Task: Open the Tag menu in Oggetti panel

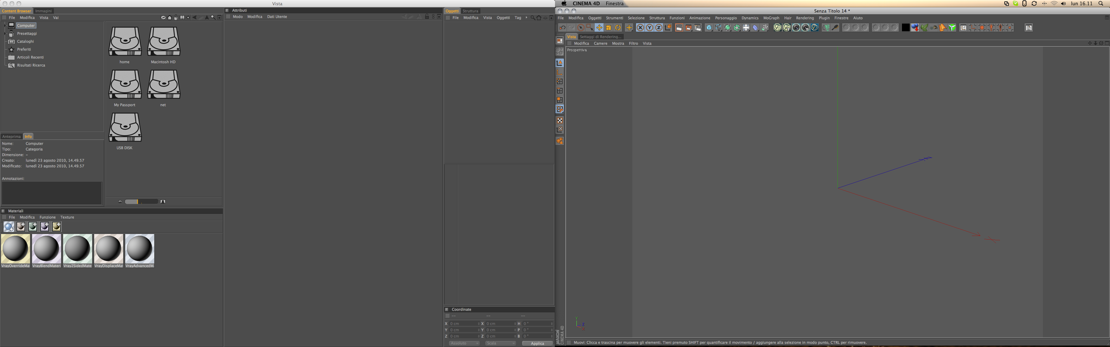Action: 518,18
